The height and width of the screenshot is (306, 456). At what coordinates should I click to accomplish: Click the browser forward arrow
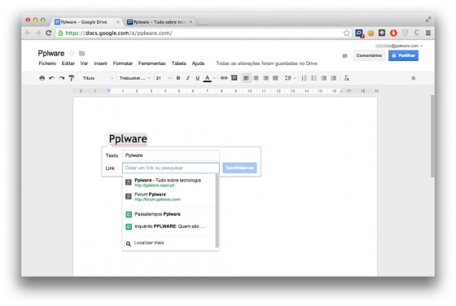pyautogui.click(x=38, y=33)
